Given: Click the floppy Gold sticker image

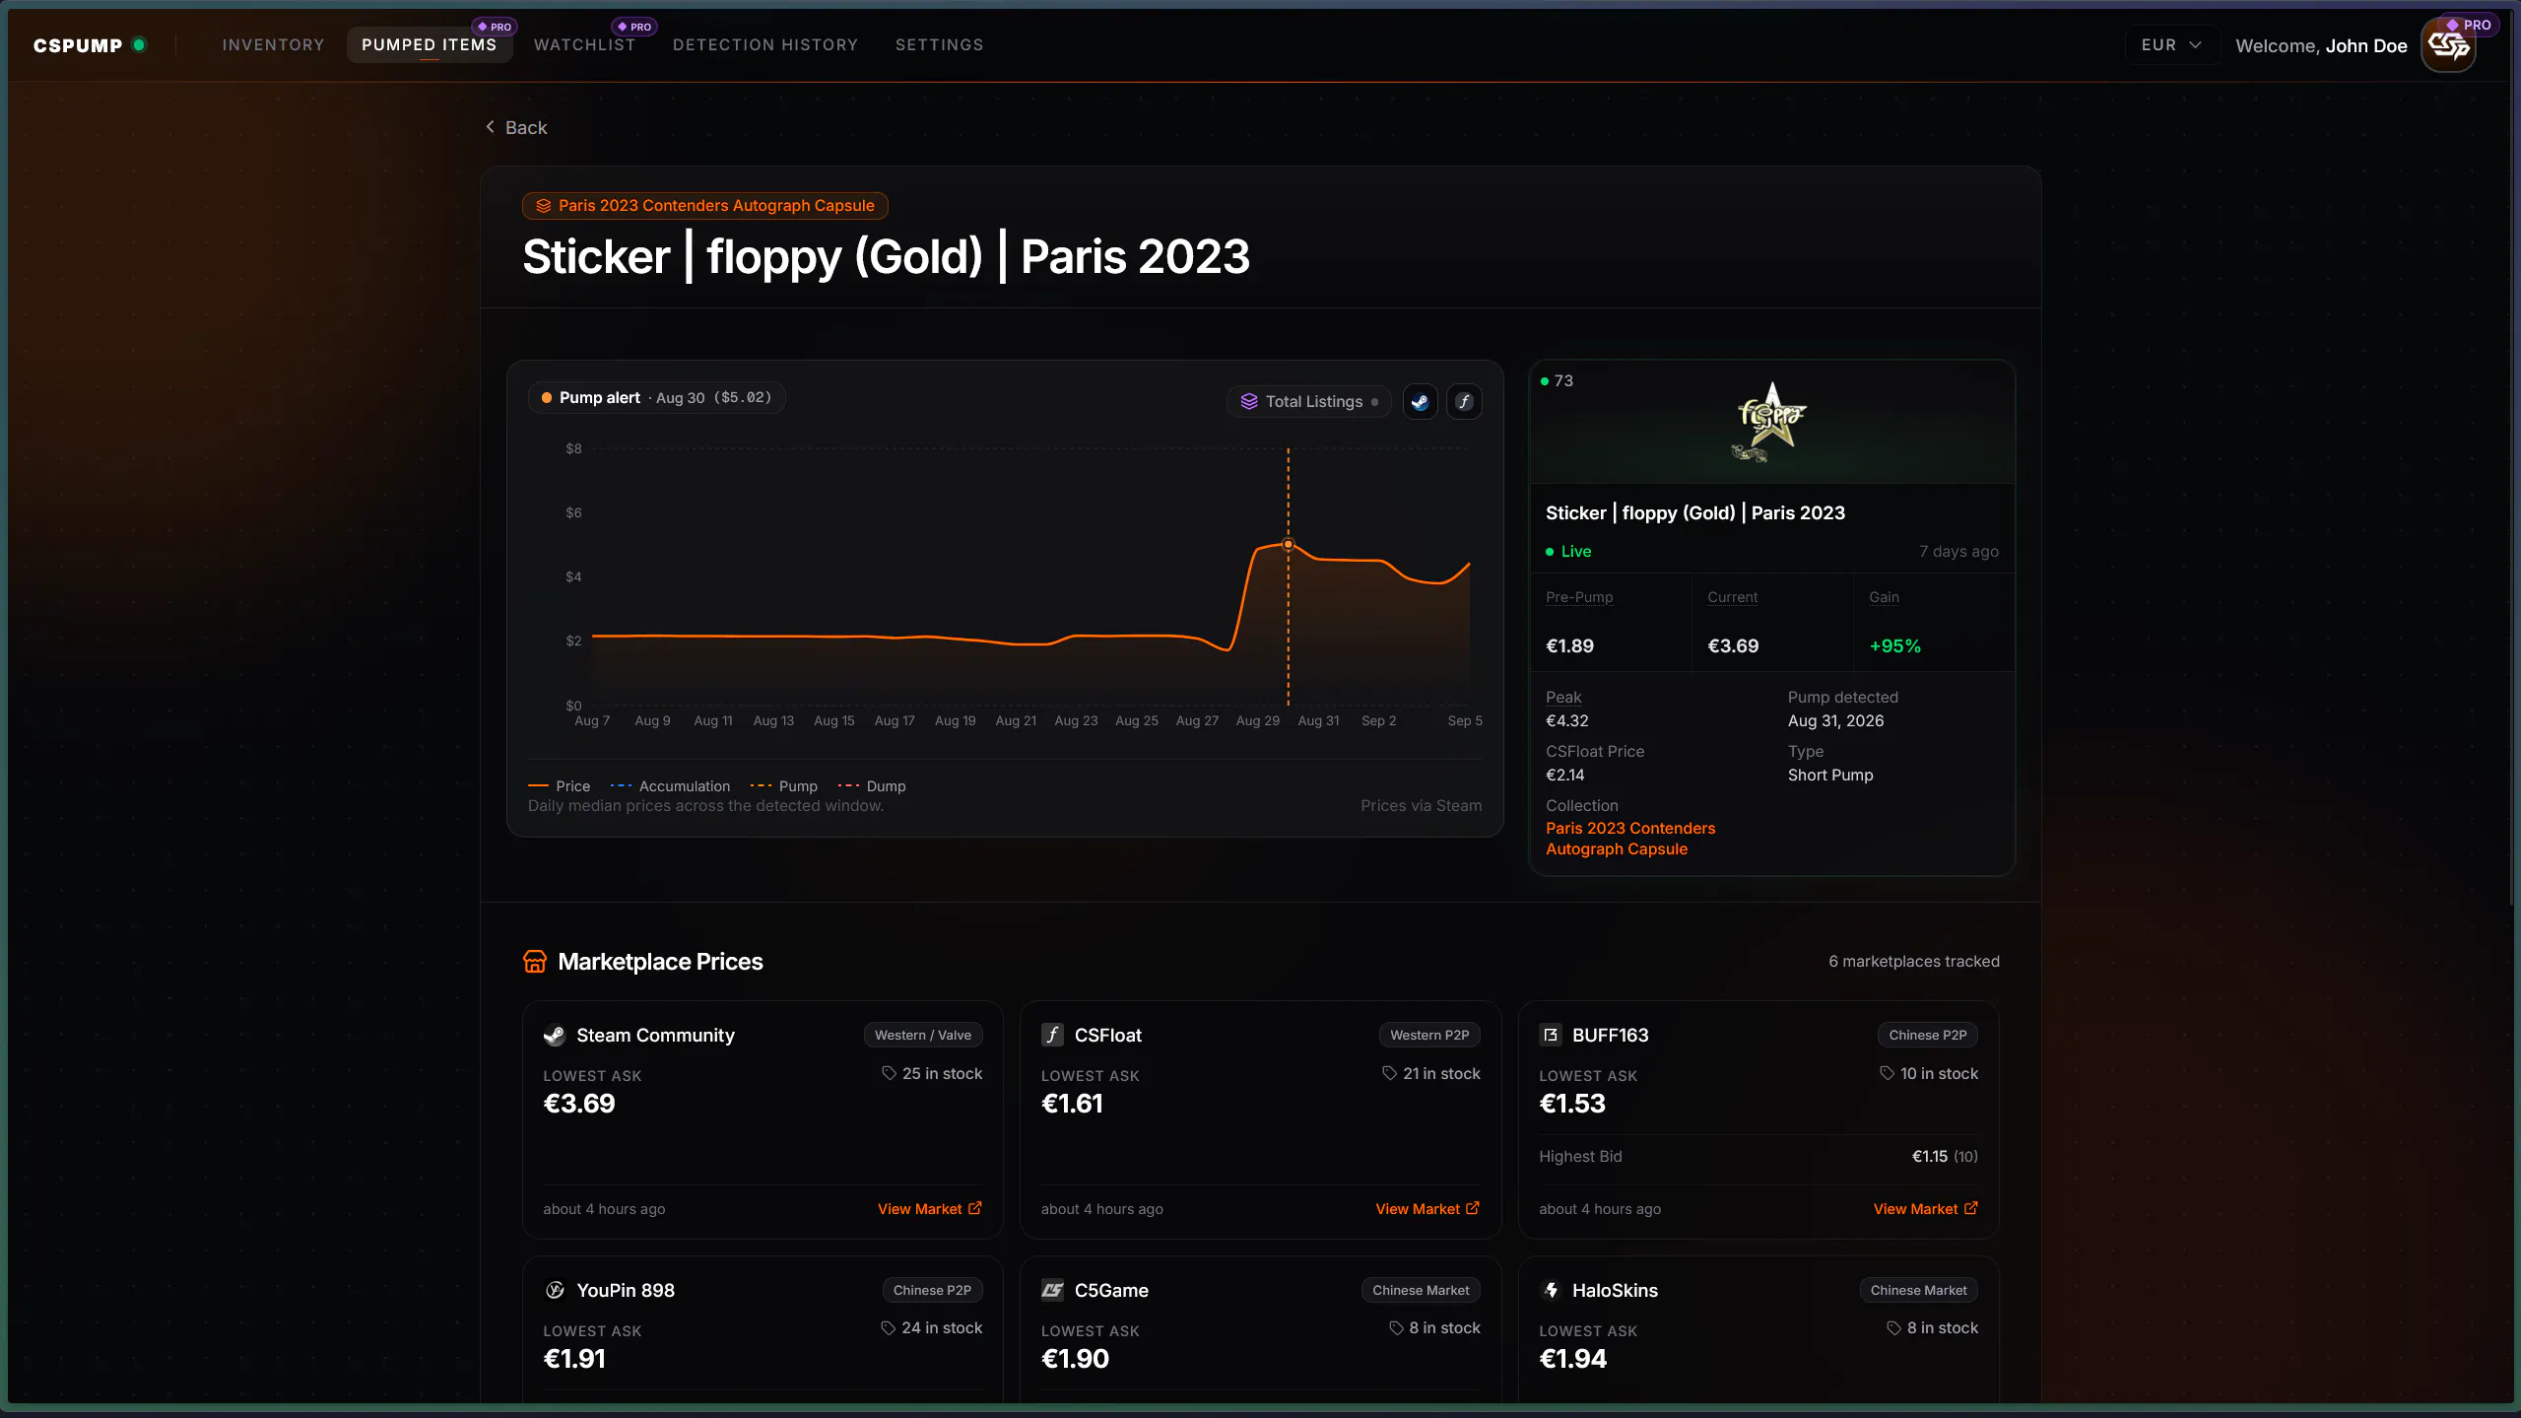Looking at the screenshot, I should pos(1770,423).
